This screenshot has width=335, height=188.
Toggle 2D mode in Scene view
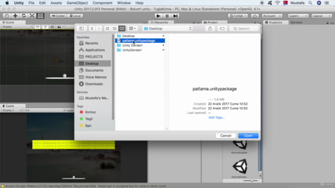click(37, 27)
